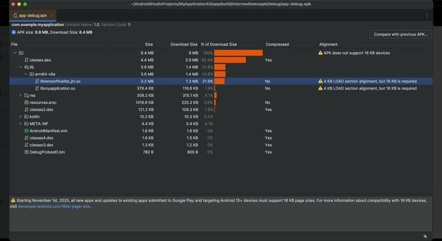
Task: Click Compare with previous APK button
Action: pyautogui.click(x=401, y=34)
